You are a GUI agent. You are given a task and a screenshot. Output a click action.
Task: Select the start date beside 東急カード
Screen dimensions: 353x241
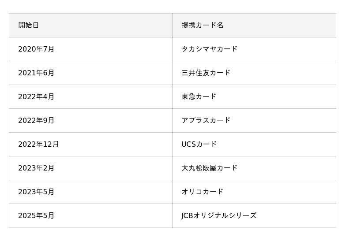click(x=36, y=96)
